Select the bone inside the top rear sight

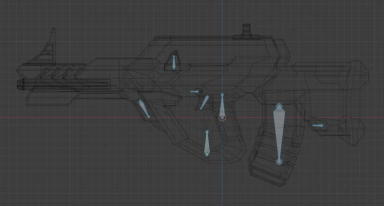pos(174,62)
